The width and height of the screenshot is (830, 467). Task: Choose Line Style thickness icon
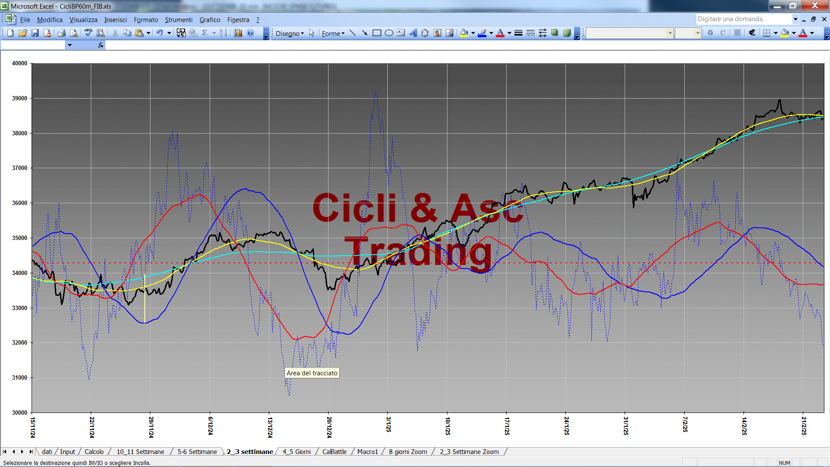518,33
